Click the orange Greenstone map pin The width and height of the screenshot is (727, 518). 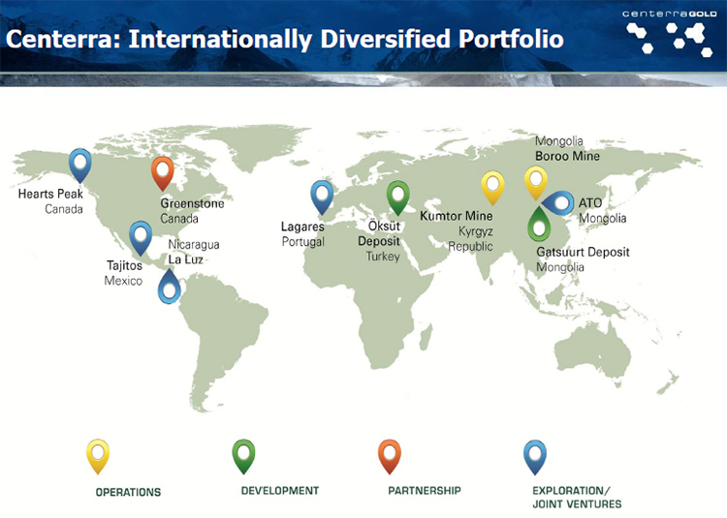click(x=162, y=173)
